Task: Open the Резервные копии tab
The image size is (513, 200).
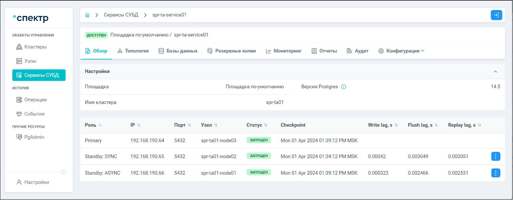Action: coord(231,51)
